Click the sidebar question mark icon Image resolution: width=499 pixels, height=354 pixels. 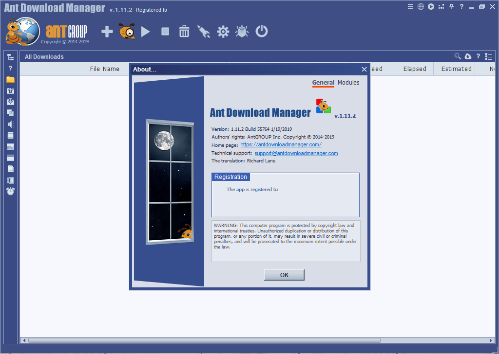pos(11,68)
